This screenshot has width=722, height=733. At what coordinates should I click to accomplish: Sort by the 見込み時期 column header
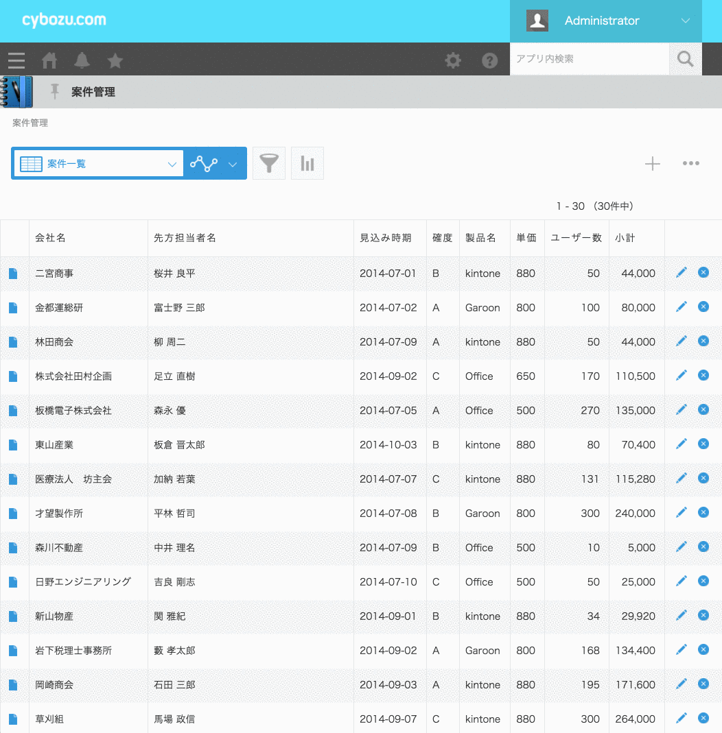coord(386,238)
